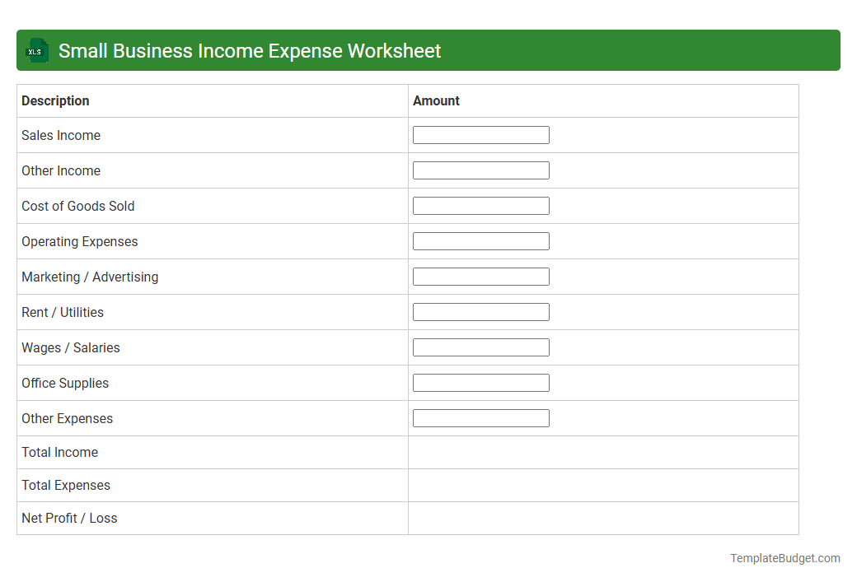Select the Description column header
This screenshot has height=582, width=857.
(55, 100)
